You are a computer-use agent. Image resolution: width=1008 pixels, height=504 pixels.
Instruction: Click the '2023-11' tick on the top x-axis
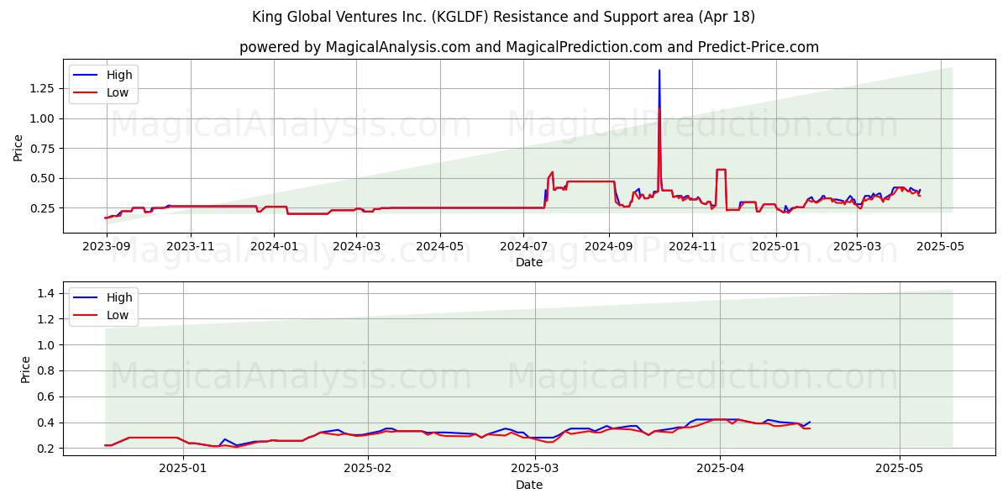(x=191, y=246)
